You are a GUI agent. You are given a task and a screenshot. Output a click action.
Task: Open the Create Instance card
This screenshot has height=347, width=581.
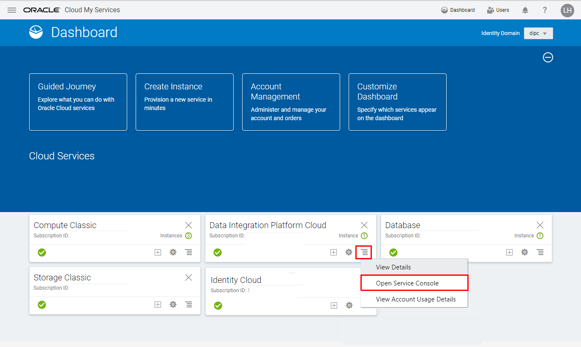tap(185, 102)
